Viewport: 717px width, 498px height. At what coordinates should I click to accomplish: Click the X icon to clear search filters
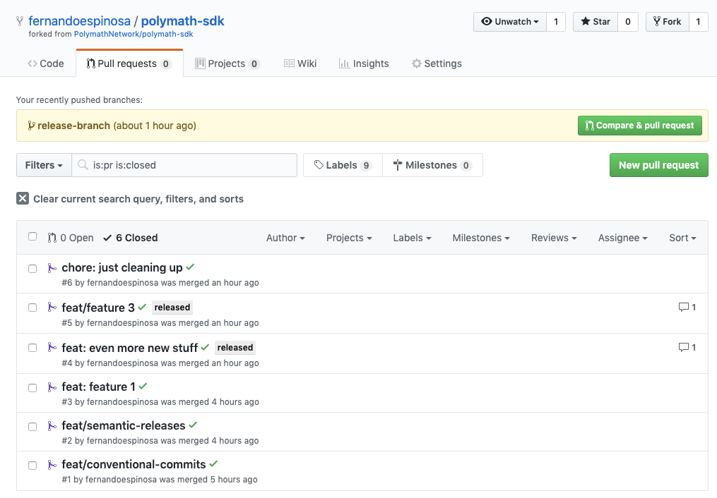(23, 198)
